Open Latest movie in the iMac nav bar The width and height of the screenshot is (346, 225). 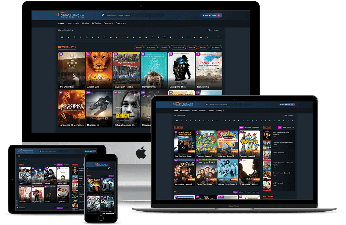pyautogui.click(x=73, y=23)
